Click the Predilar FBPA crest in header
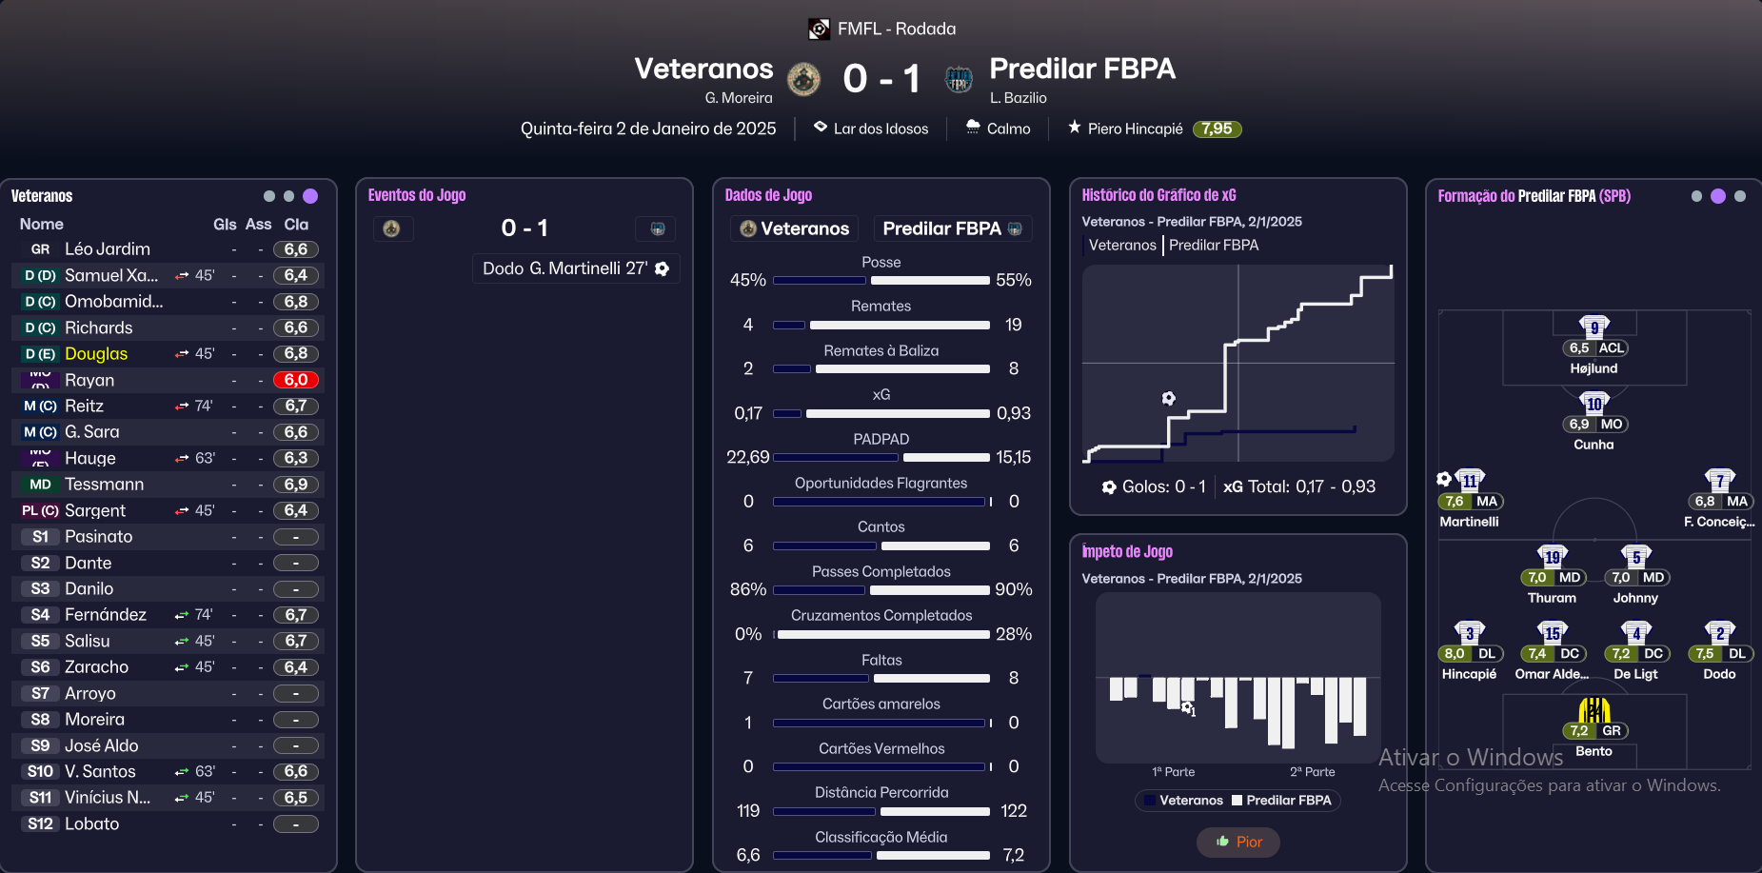 (958, 79)
